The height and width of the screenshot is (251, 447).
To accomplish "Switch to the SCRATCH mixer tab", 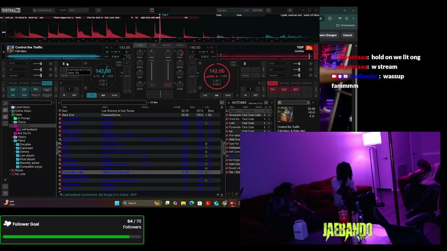I will click(x=167, y=45).
